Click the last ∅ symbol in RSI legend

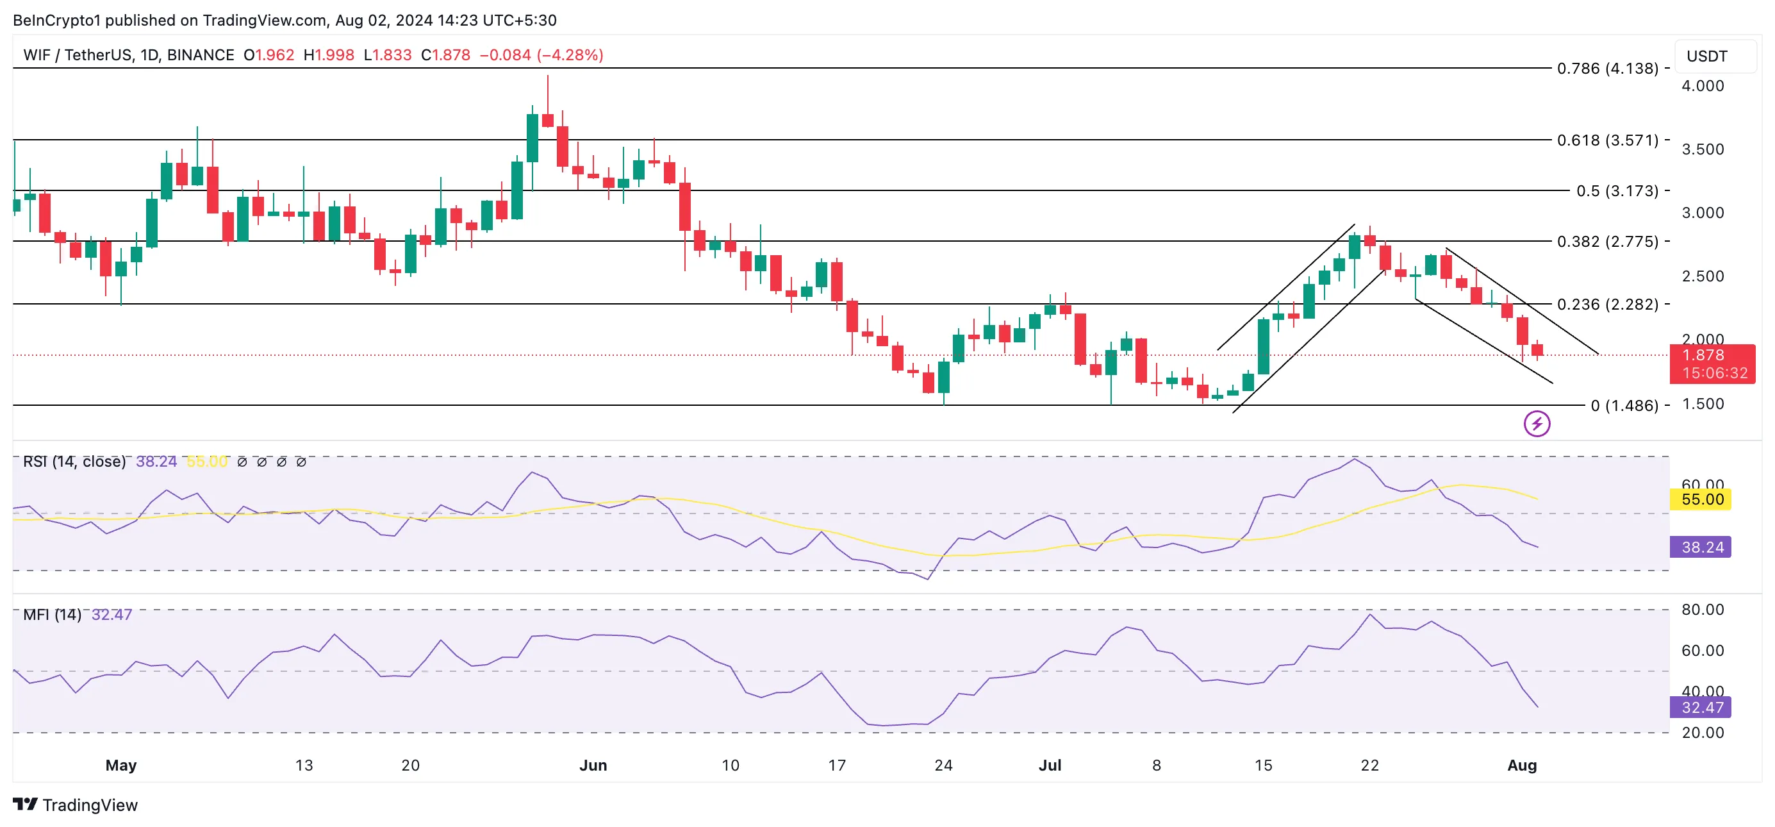[x=301, y=462]
